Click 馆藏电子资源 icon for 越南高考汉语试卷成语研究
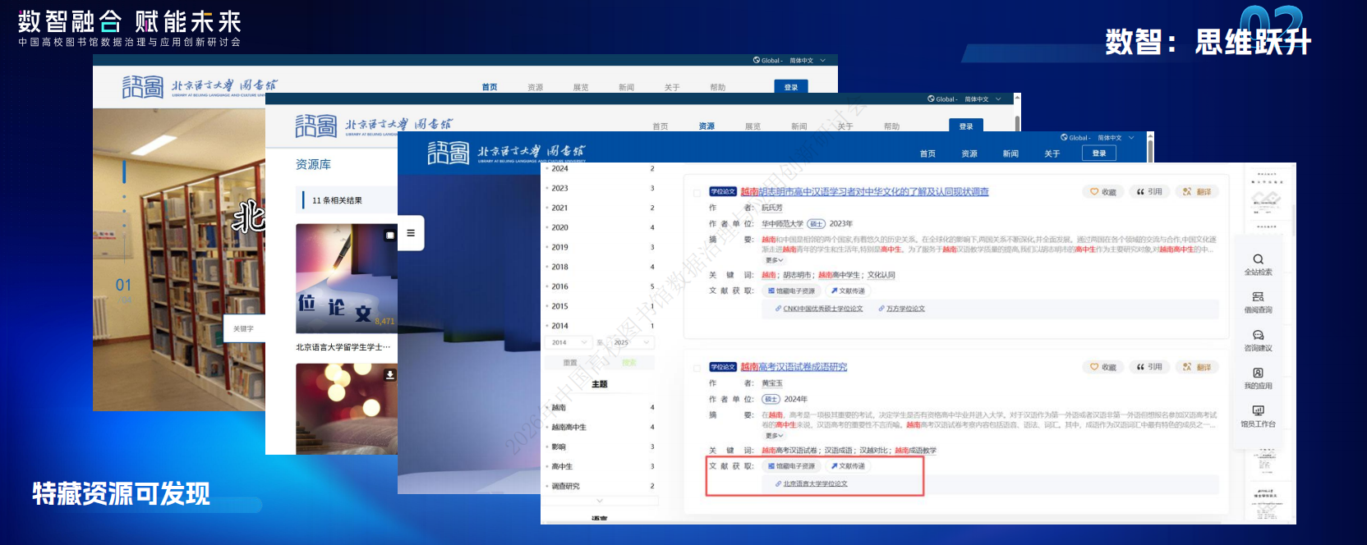This screenshot has width=1367, height=545. (x=771, y=466)
